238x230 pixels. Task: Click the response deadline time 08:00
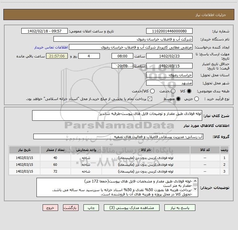click(122, 56)
